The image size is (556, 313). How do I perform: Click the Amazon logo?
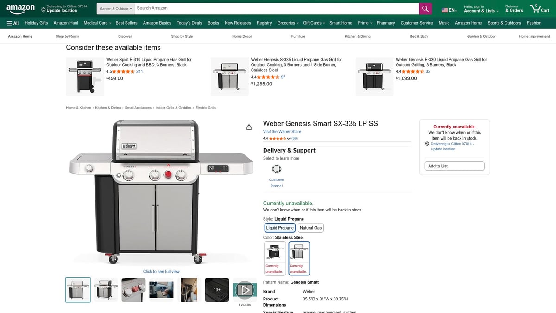[x=20, y=8]
